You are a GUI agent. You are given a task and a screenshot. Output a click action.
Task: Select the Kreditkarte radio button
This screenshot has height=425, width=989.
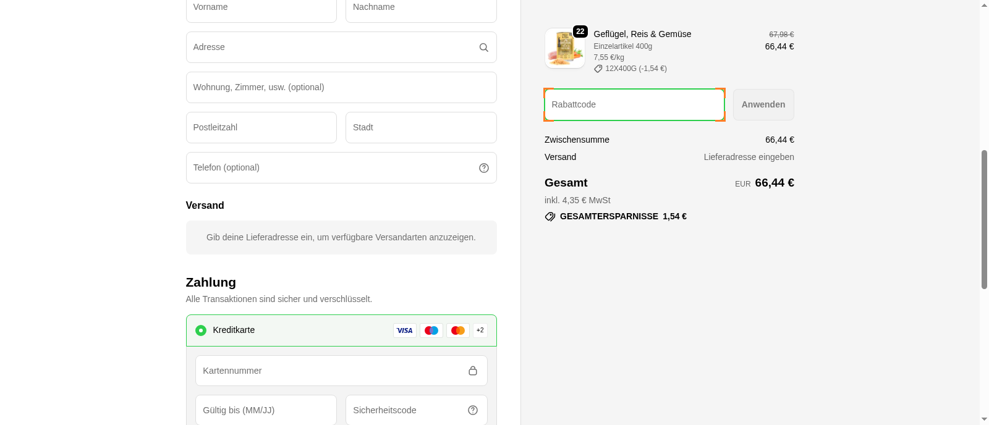tap(201, 330)
